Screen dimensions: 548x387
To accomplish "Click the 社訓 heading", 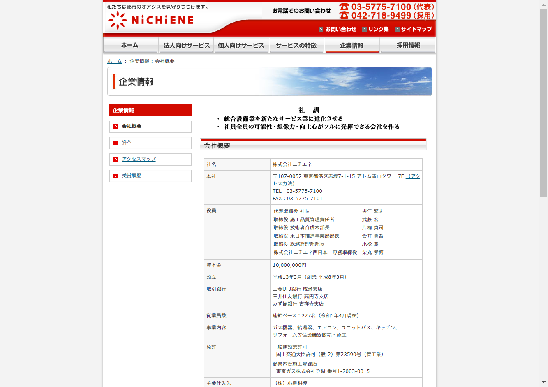I will 309,110.
